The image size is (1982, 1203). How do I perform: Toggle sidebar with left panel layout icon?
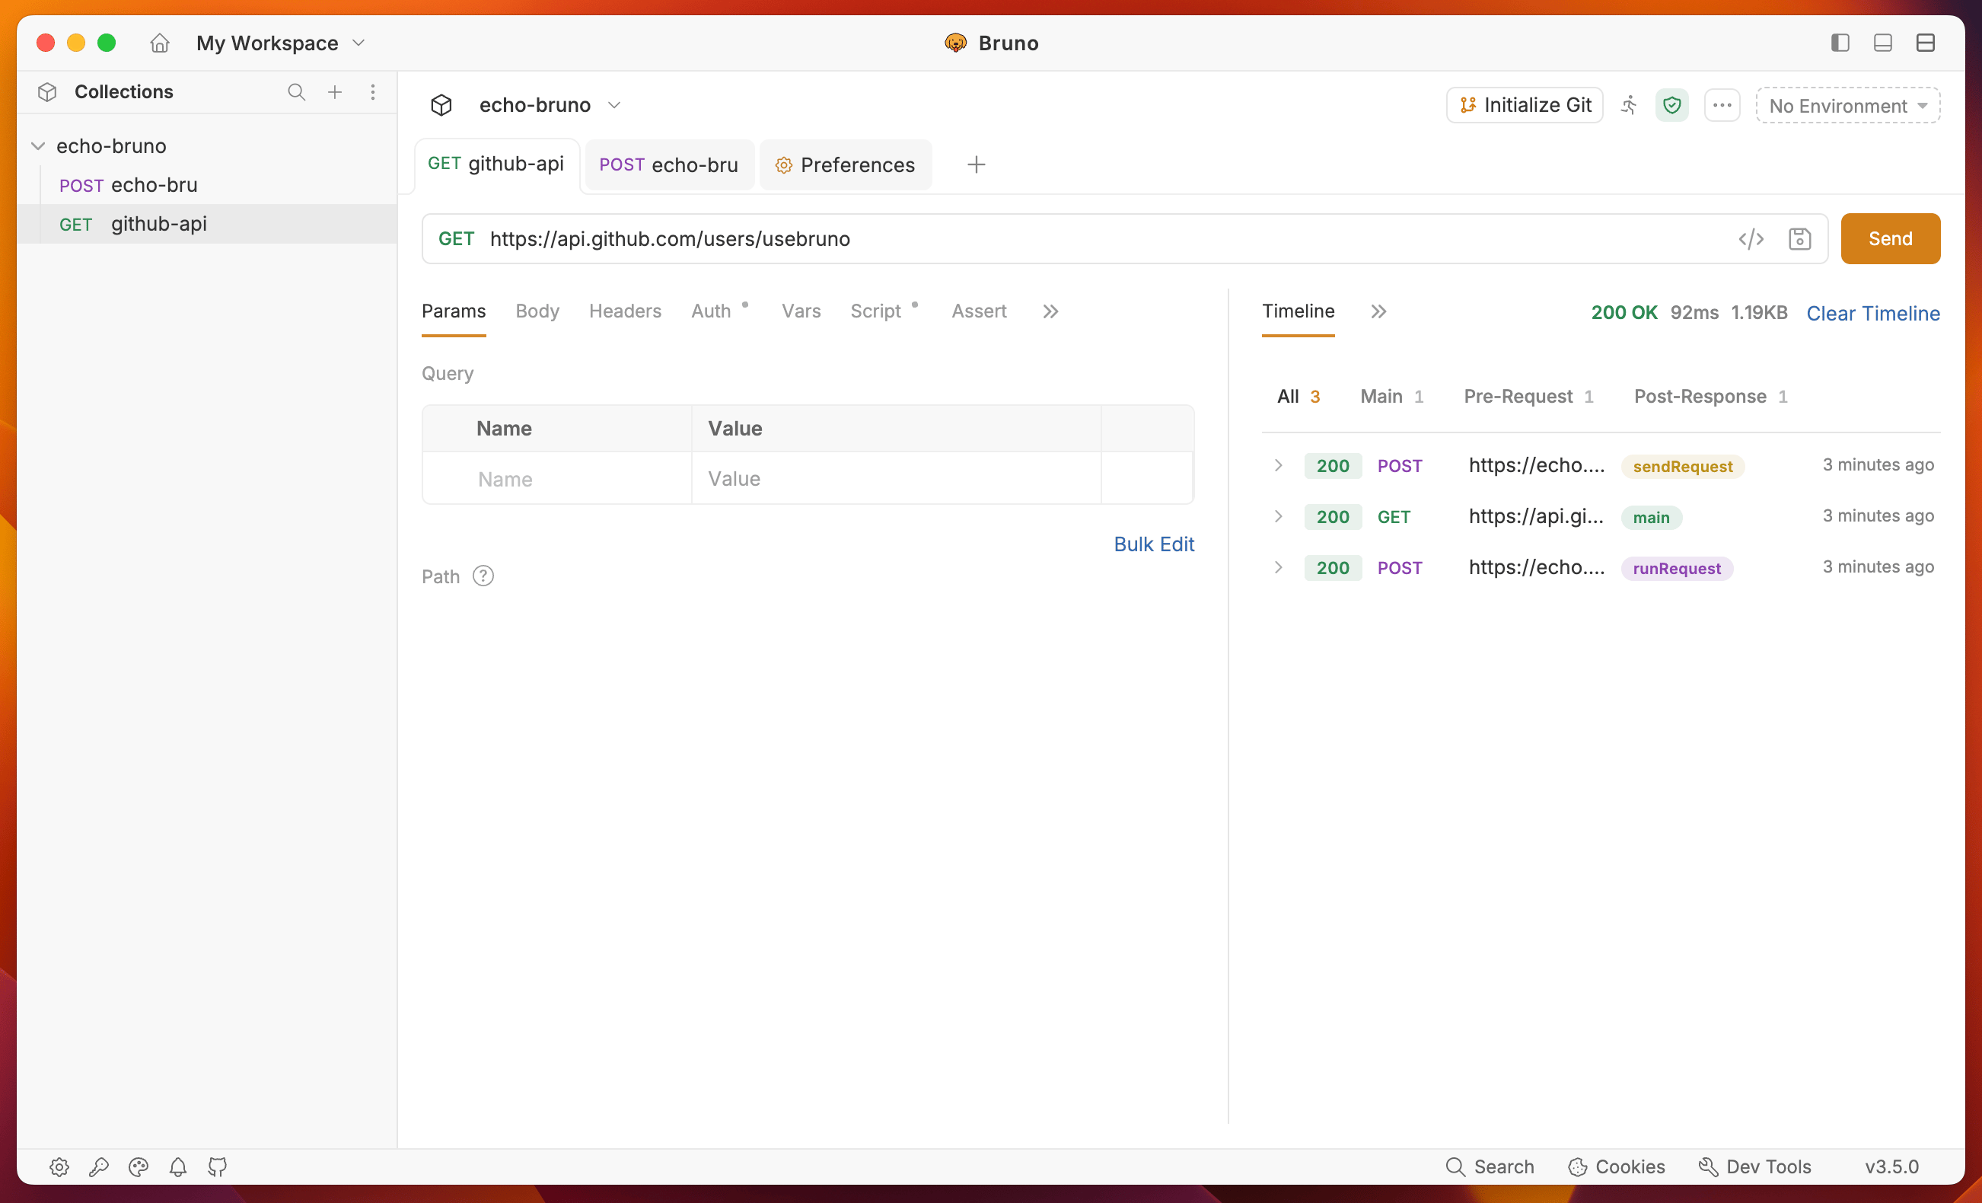coord(1840,43)
